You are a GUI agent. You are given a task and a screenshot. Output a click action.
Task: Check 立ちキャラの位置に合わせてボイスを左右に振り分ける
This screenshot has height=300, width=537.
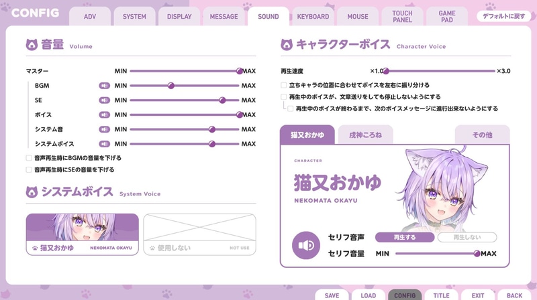(x=283, y=85)
